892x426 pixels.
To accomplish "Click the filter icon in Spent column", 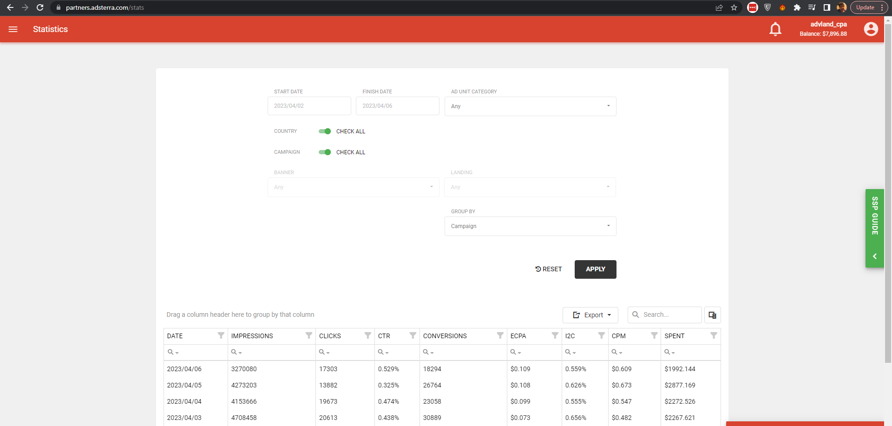I will click(714, 335).
